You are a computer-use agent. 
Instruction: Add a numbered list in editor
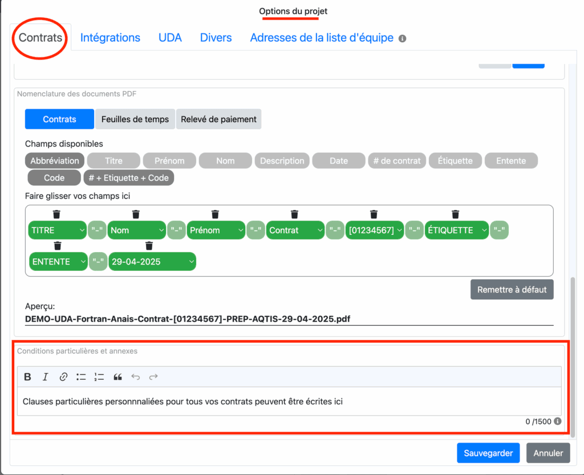pos(99,377)
